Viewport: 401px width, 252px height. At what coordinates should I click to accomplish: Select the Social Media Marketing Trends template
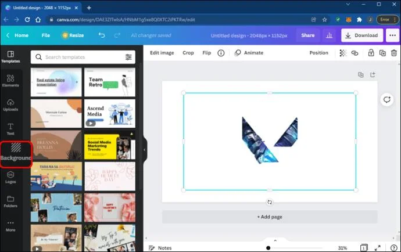point(110,145)
